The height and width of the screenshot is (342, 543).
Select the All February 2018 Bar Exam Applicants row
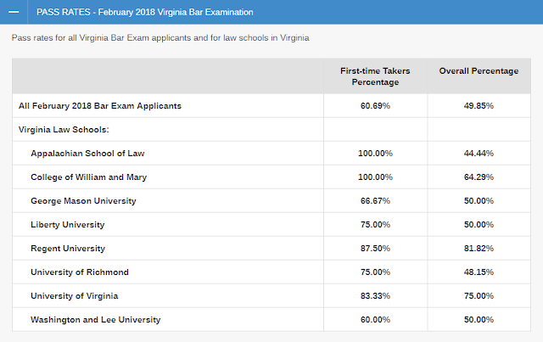click(100, 106)
